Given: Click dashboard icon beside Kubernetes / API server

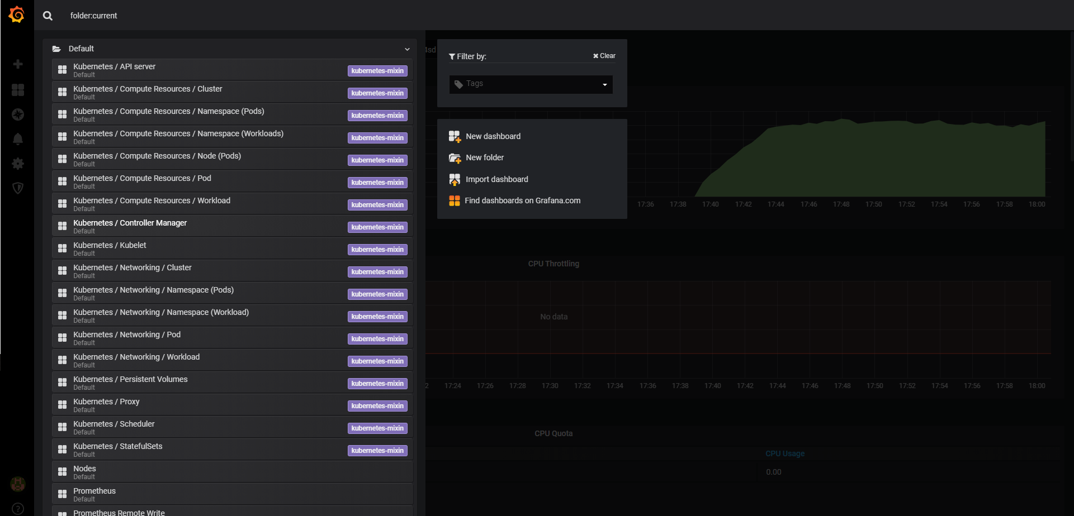Looking at the screenshot, I should click(x=63, y=70).
